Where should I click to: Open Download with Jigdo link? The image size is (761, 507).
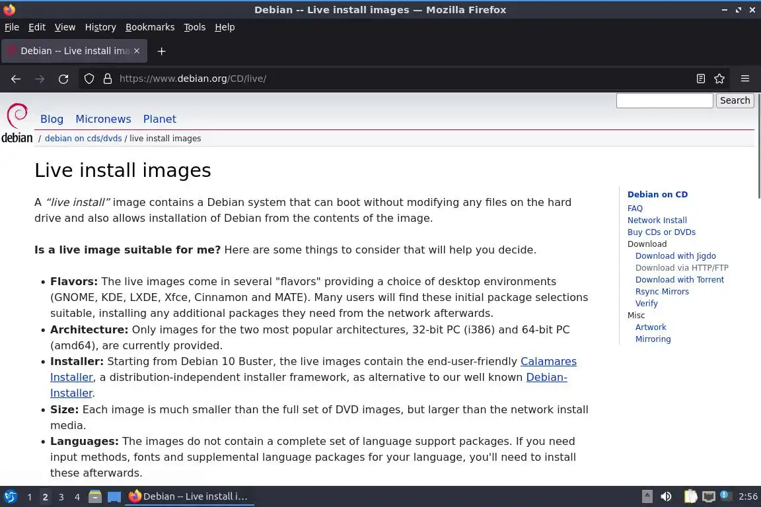[676, 256]
